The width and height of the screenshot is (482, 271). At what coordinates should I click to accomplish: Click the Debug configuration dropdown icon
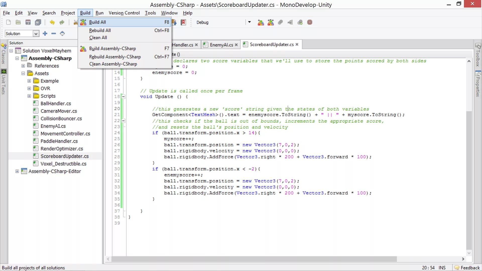pos(250,22)
